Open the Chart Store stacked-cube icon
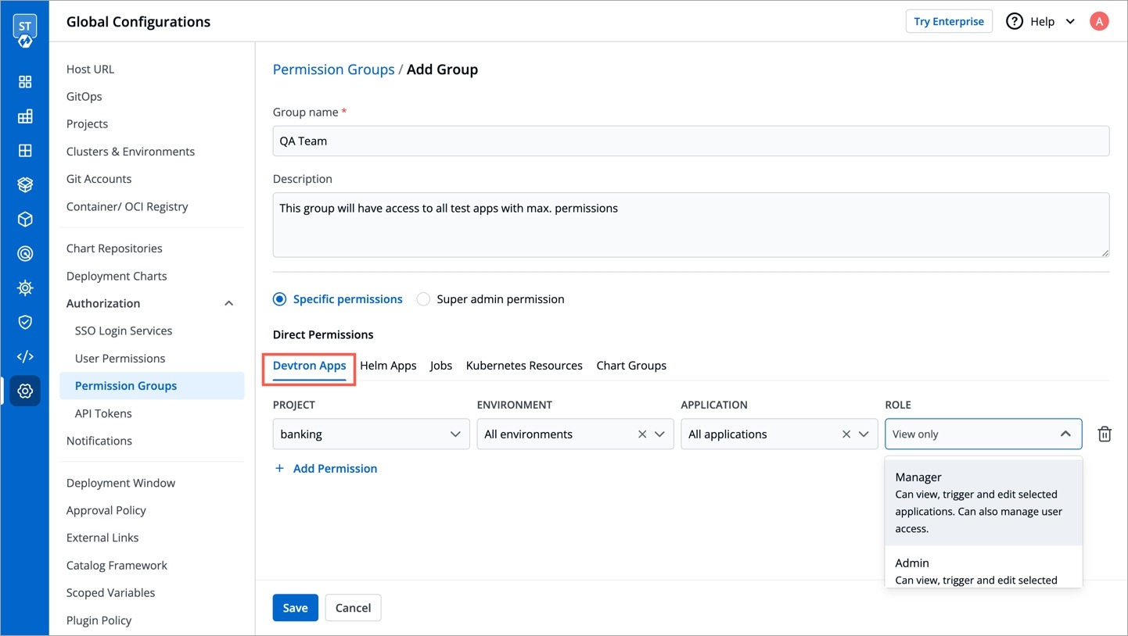The width and height of the screenshot is (1128, 636). pos(25,185)
